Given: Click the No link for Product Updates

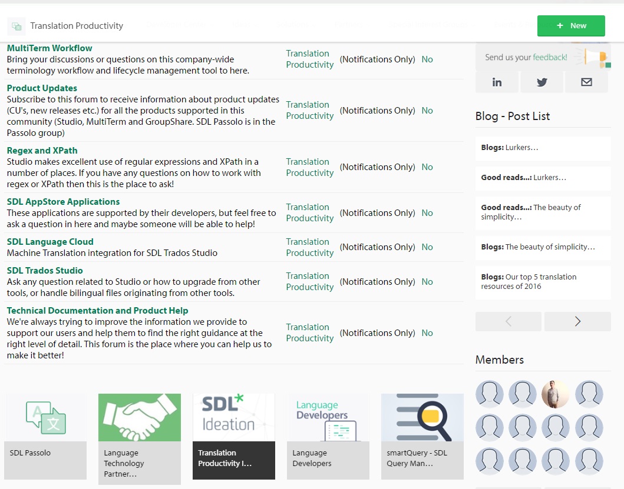Looking at the screenshot, I should (427, 111).
